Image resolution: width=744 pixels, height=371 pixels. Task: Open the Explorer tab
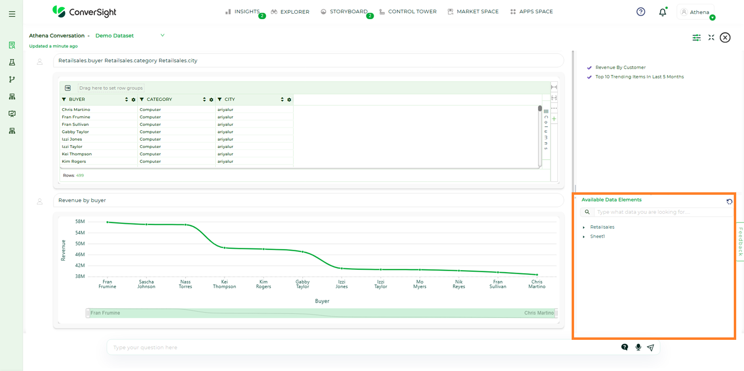point(290,12)
